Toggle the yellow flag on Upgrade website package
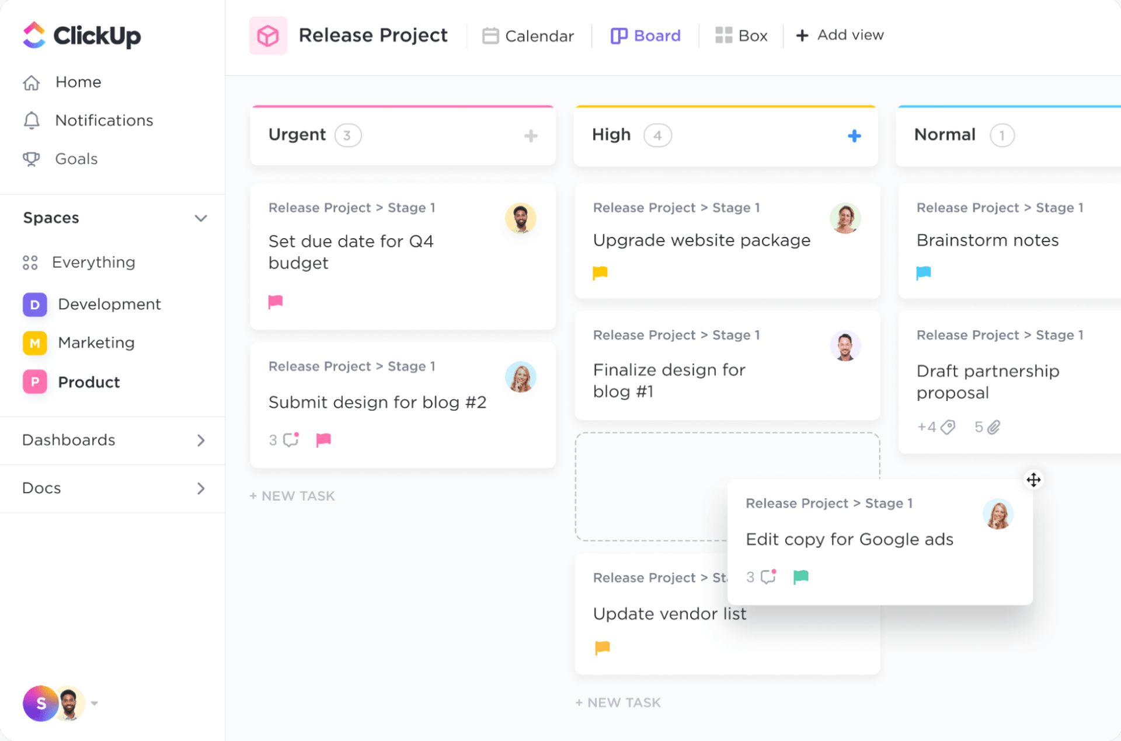 click(600, 272)
